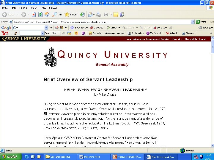Launch Internet Explorer from quick launch

(26, 157)
